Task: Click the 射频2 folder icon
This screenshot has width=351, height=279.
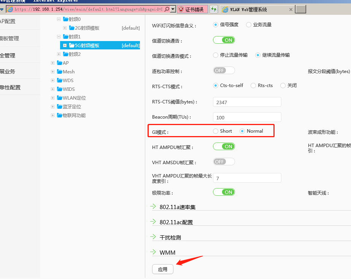Action: [65, 54]
